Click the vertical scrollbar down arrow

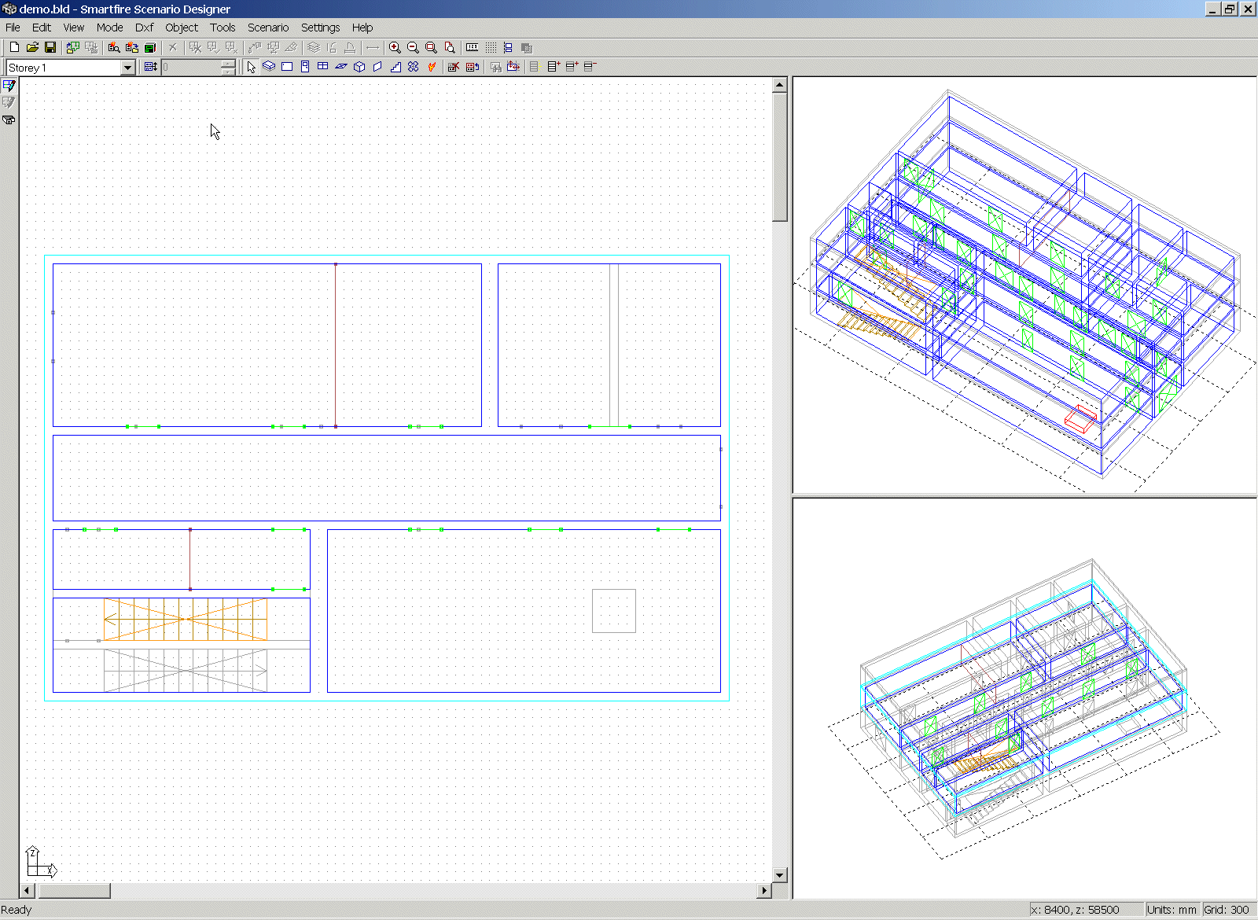(780, 874)
